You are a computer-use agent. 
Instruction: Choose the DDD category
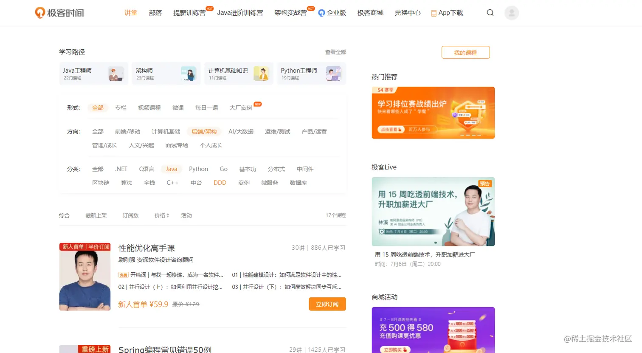click(220, 183)
